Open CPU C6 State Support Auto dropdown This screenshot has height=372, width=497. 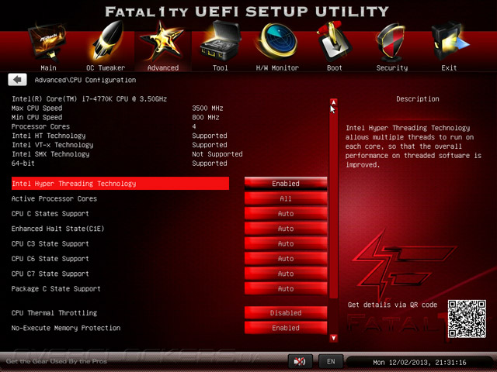[286, 259]
